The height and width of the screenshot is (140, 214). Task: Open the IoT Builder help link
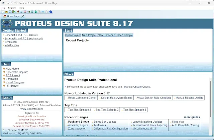pos(12,86)
